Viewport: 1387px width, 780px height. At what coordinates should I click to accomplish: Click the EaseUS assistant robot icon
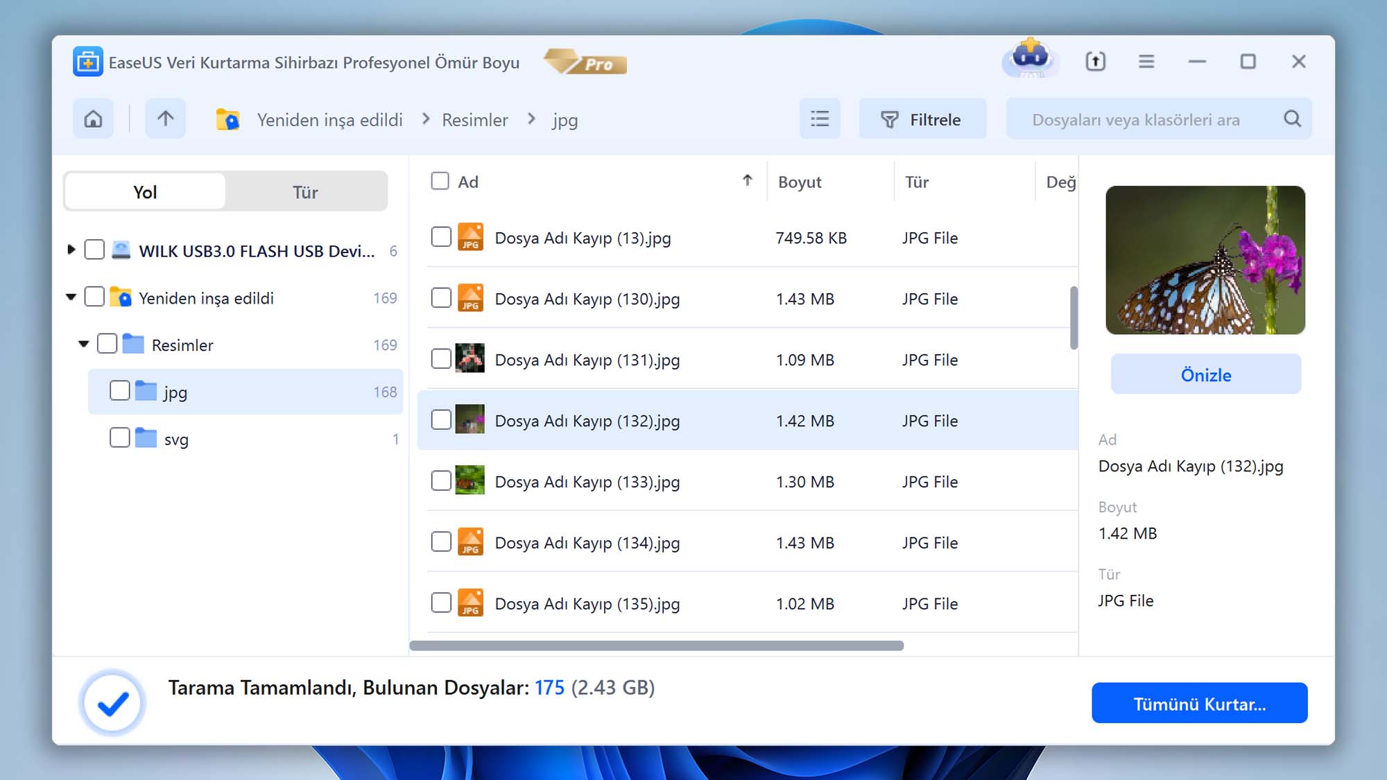click(x=1029, y=61)
